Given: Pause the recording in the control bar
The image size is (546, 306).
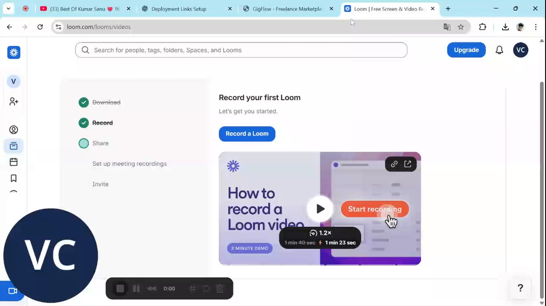Looking at the screenshot, I should click(x=136, y=289).
